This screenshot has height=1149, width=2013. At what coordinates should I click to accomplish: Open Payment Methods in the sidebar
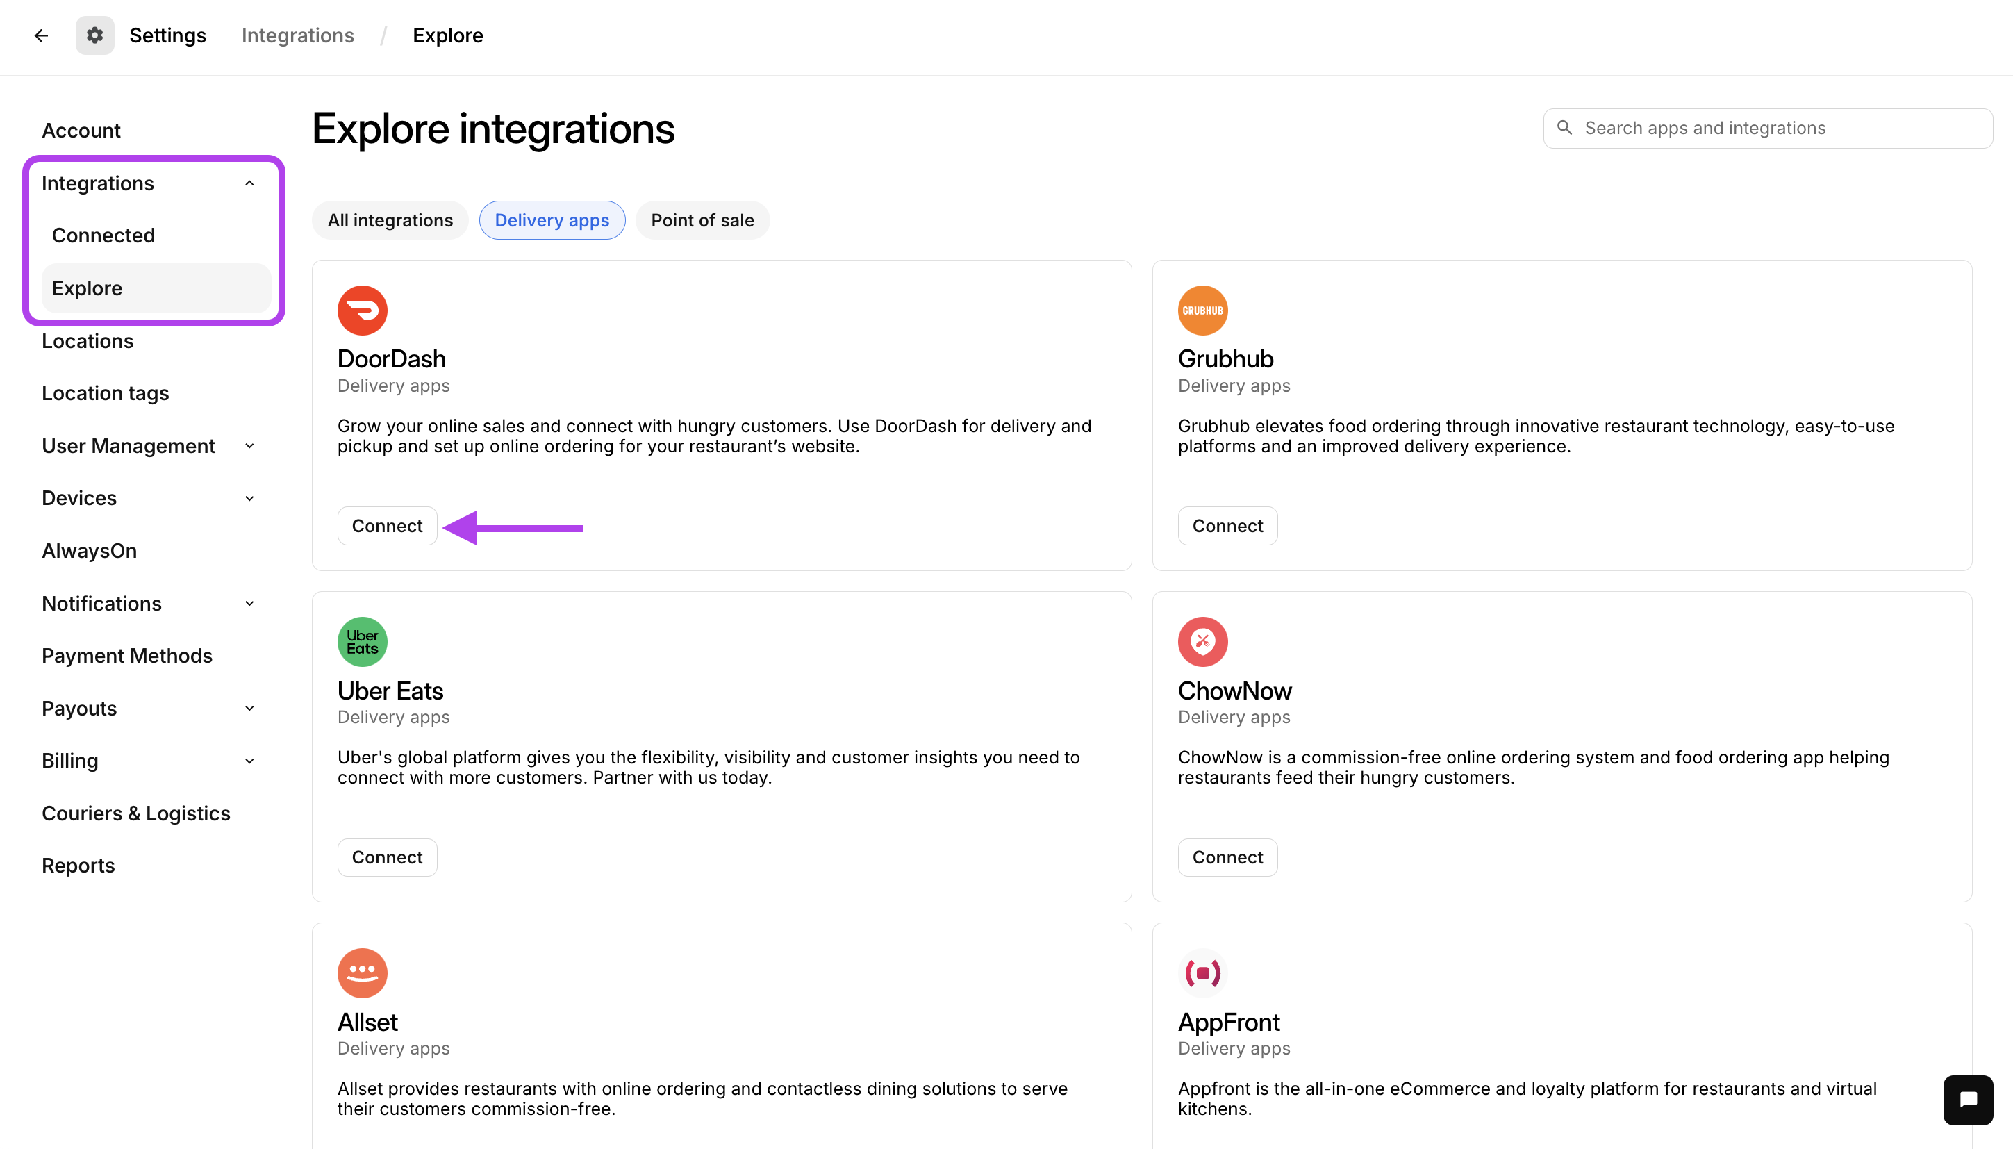coord(127,656)
